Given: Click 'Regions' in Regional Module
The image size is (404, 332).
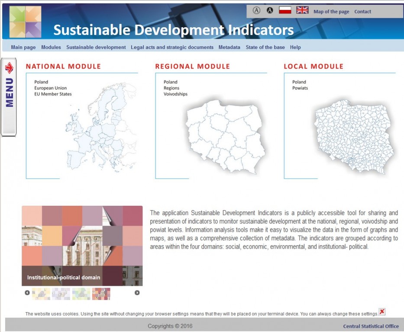Looking at the screenshot, I should 171,88.
